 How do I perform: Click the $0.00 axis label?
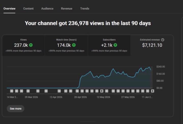(159, 88)
